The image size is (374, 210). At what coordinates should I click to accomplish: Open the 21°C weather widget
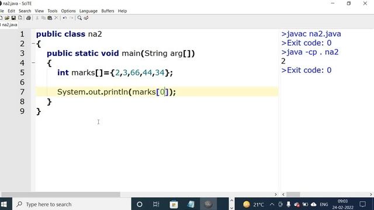(x=254, y=204)
